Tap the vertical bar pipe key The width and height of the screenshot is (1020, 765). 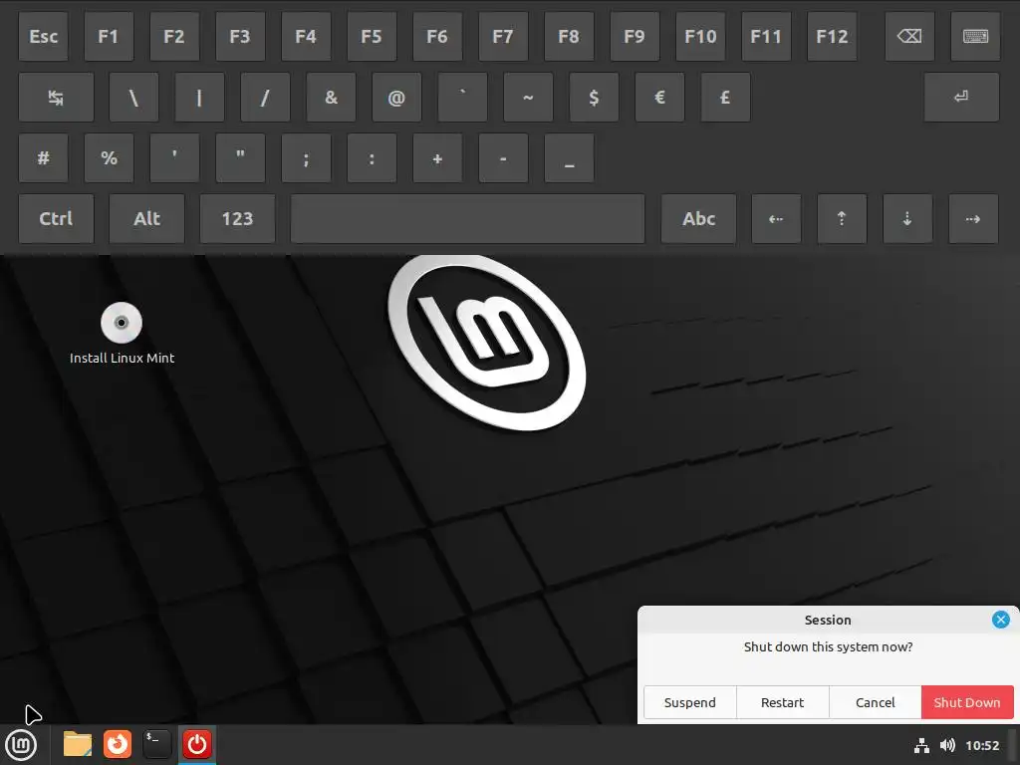(x=199, y=98)
